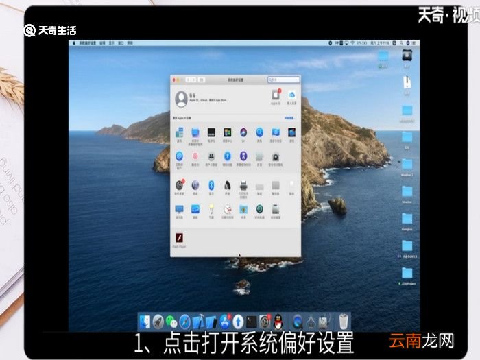Open the Sharing preferences pane
Viewport: 480px width, 360px height.
(x=243, y=209)
